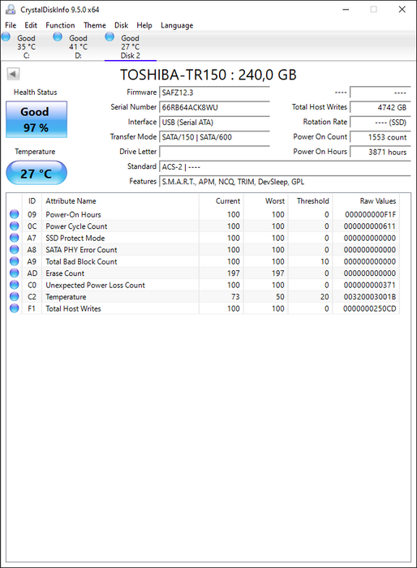417x568 pixels.
Task: Click the Current column header
Action: (221, 201)
